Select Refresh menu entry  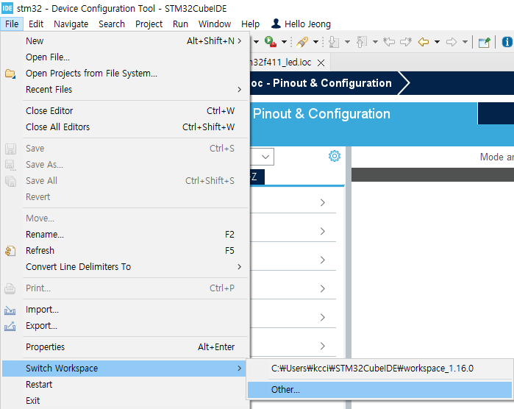[x=124, y=250]
